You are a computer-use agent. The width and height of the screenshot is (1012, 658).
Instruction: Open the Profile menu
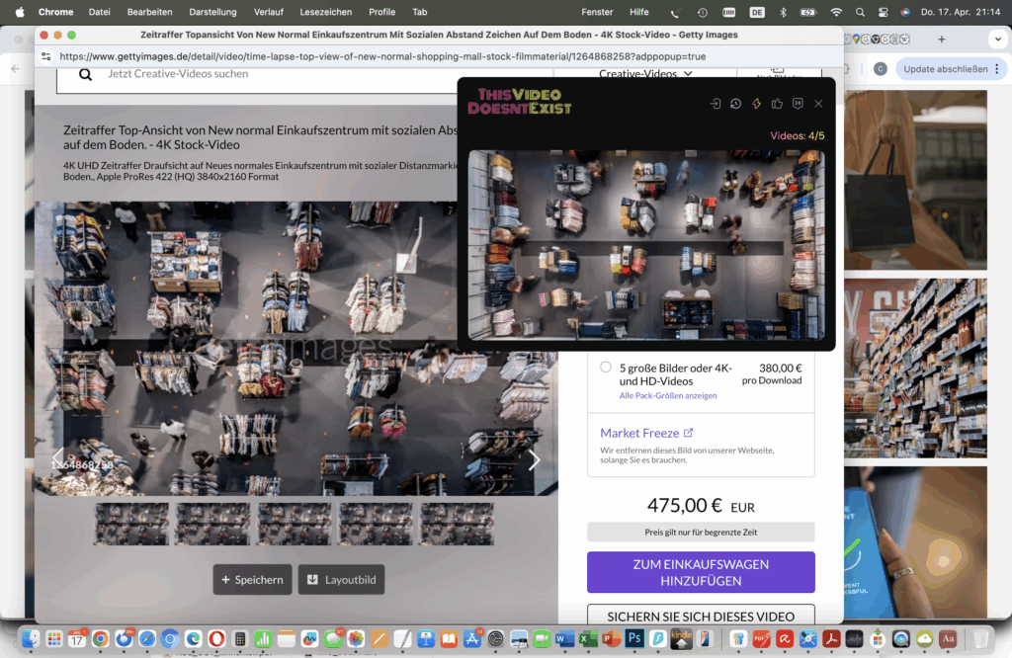click(382, 12)
